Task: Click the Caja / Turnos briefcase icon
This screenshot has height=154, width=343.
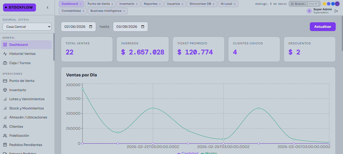Action: (x=5, y=63)
